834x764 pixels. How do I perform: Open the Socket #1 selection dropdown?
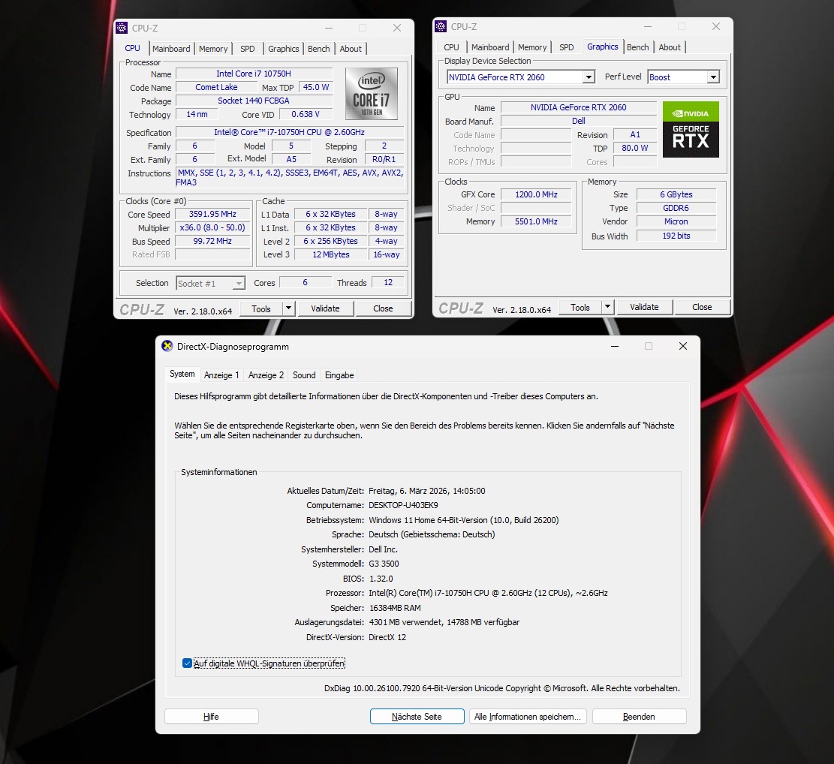pos(239,284)
